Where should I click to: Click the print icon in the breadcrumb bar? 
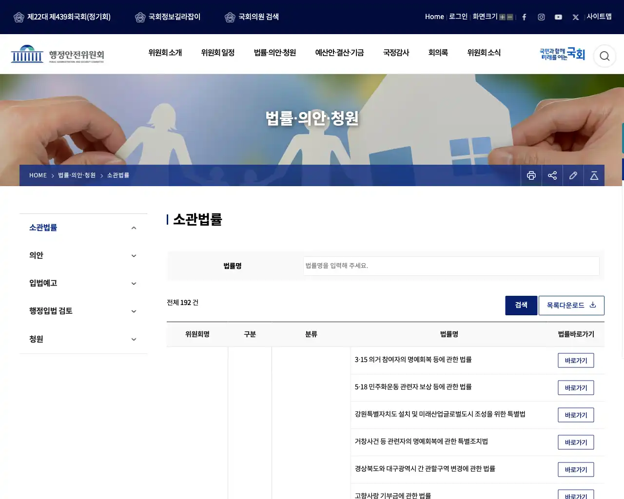tap(531, 175)
